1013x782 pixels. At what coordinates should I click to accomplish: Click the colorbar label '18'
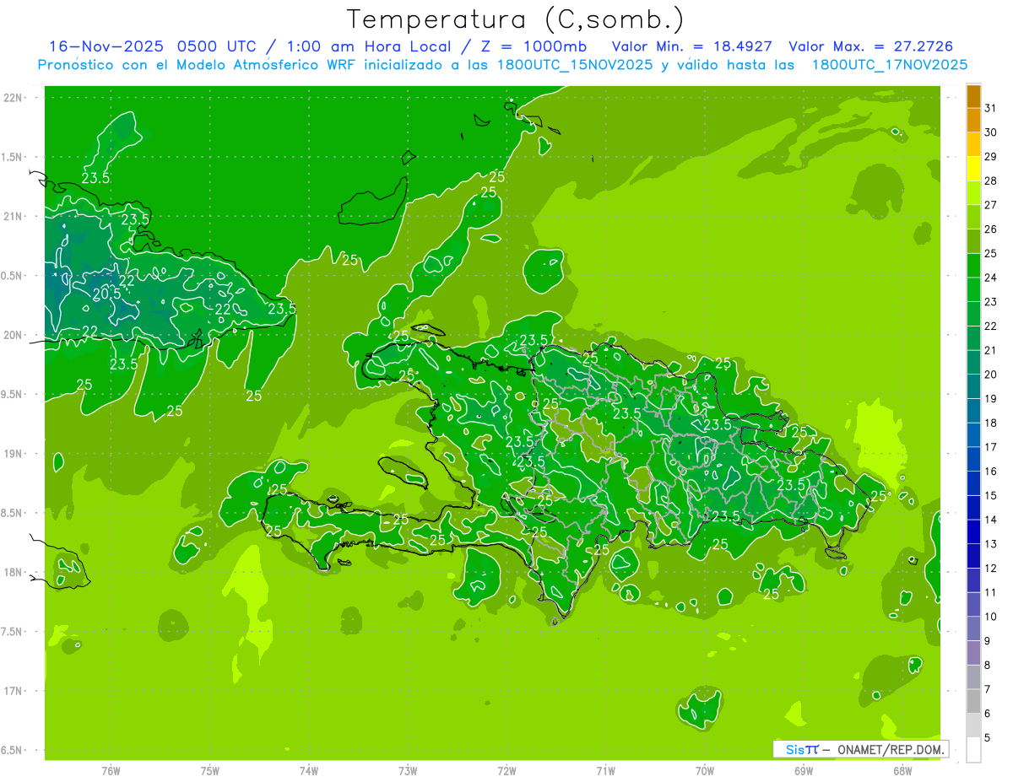991,423
